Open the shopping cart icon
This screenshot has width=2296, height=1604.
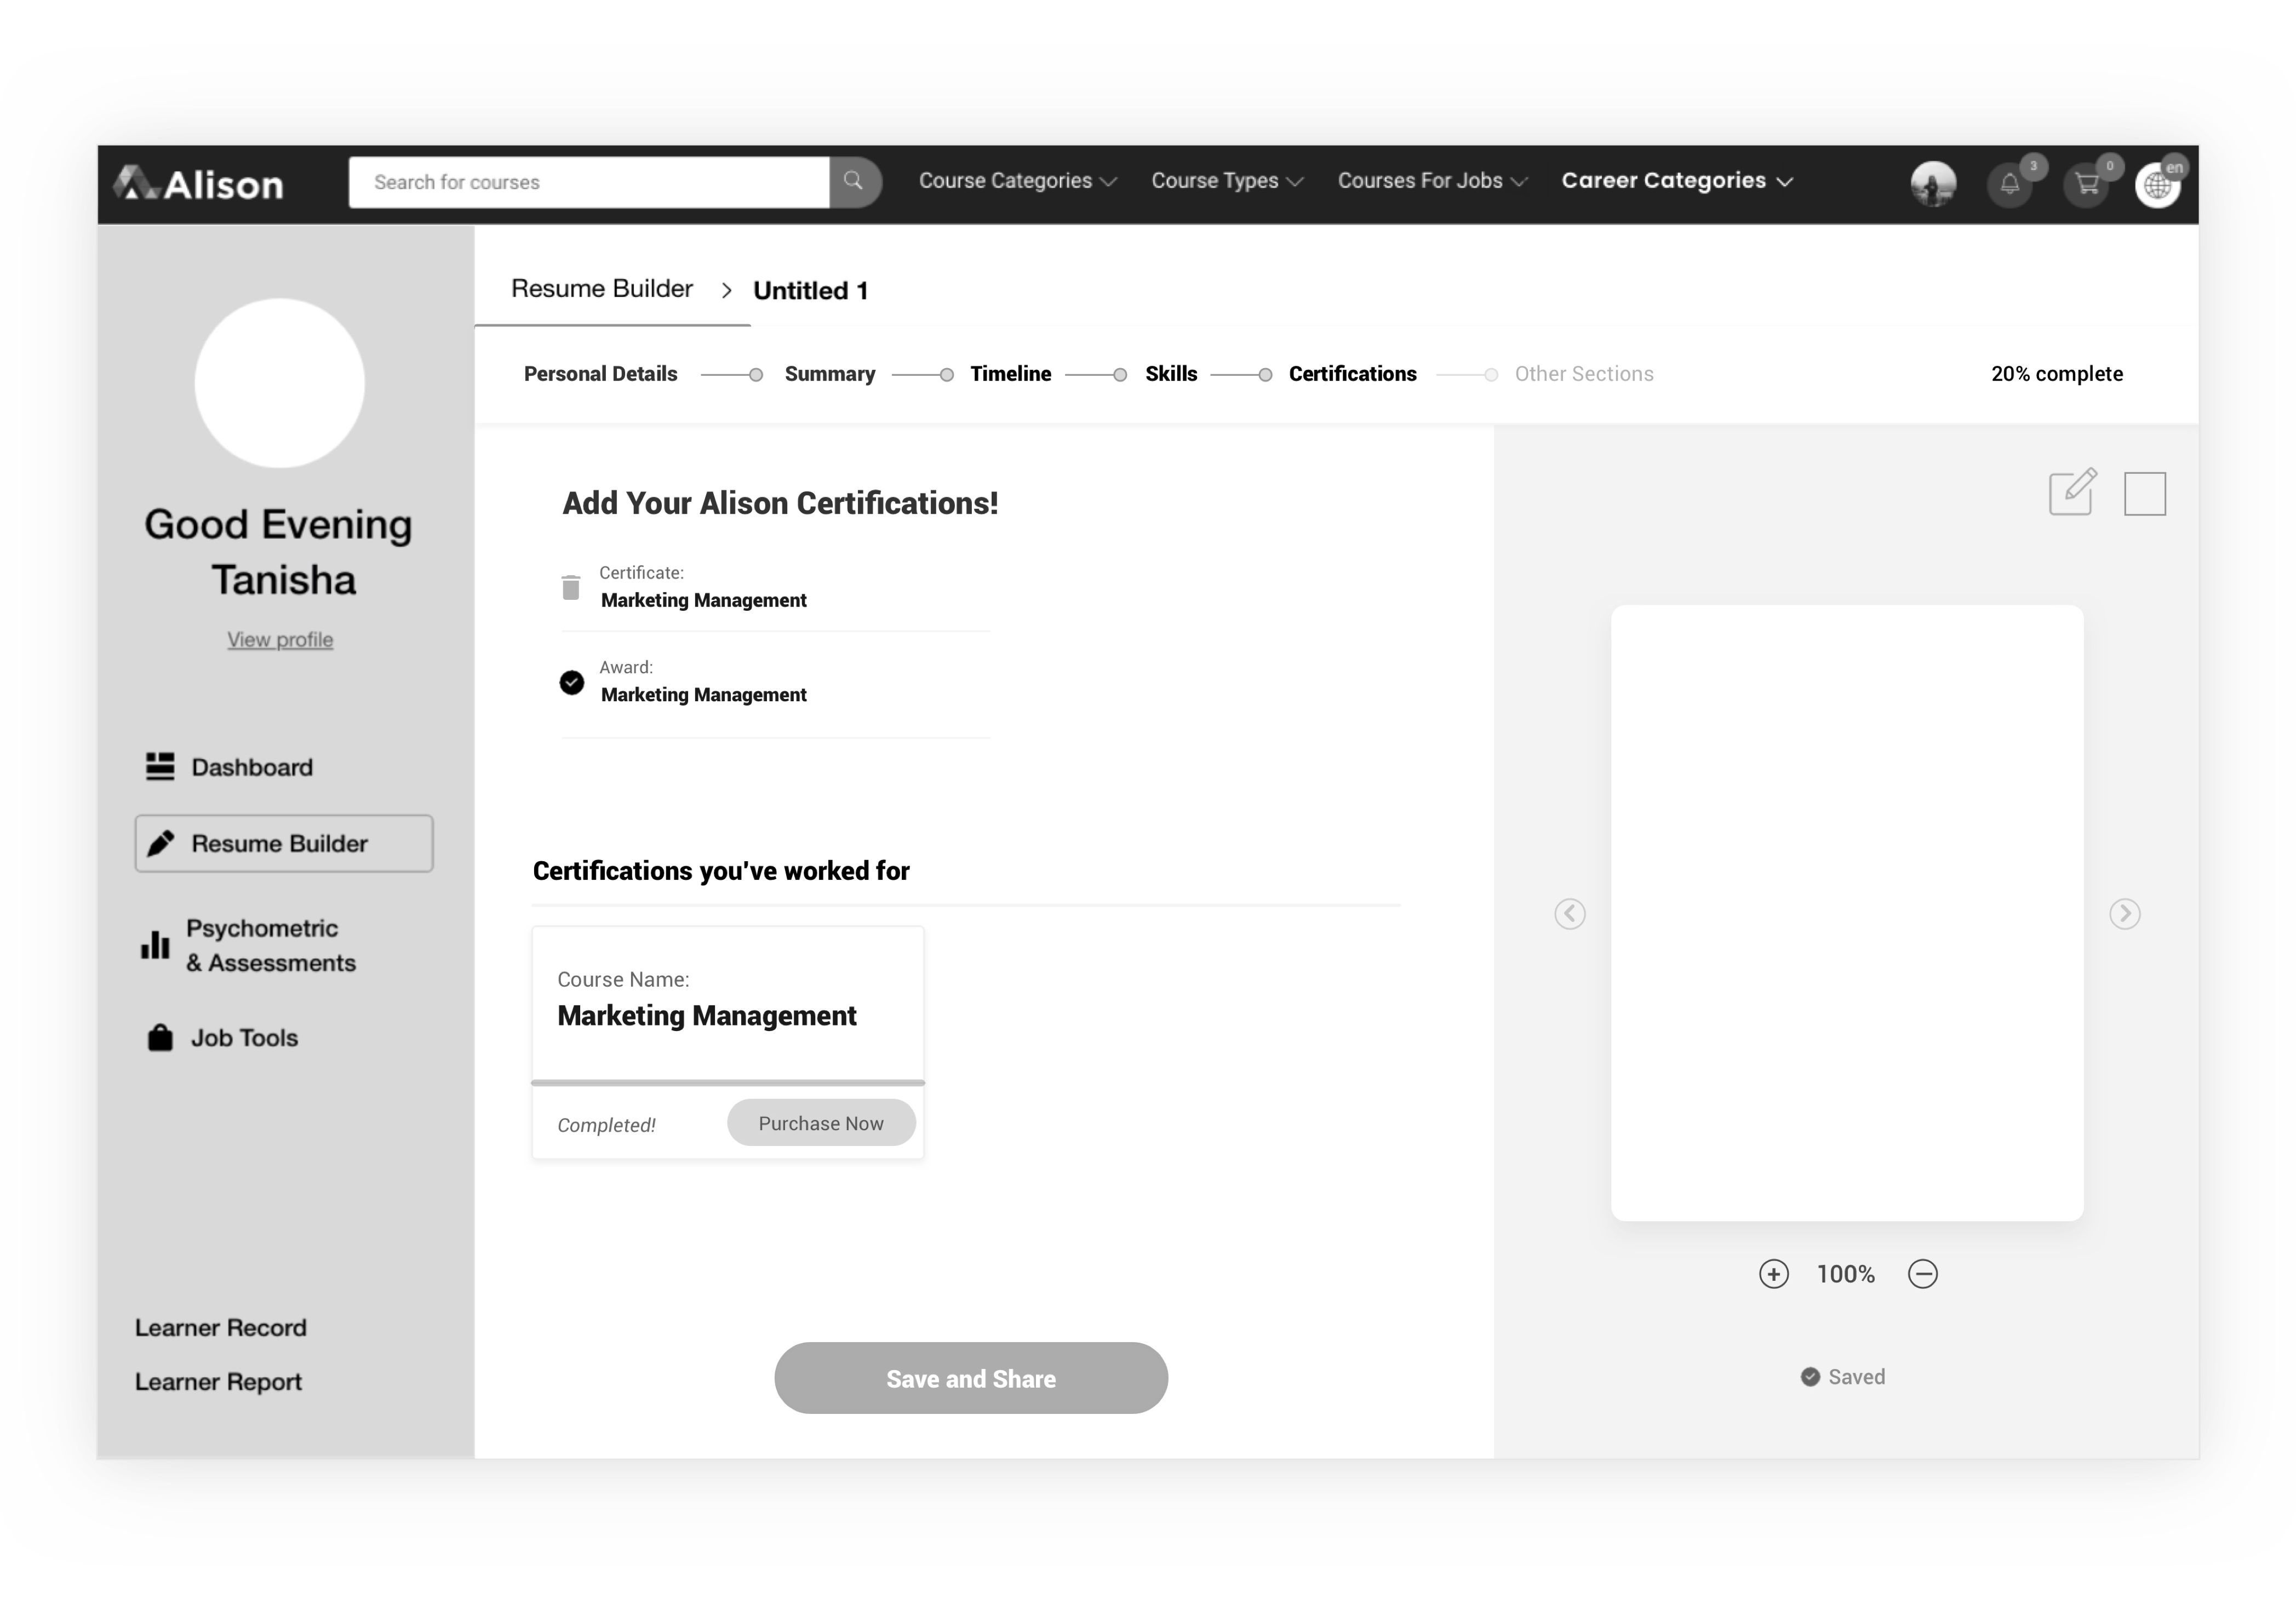[2086, 184]
